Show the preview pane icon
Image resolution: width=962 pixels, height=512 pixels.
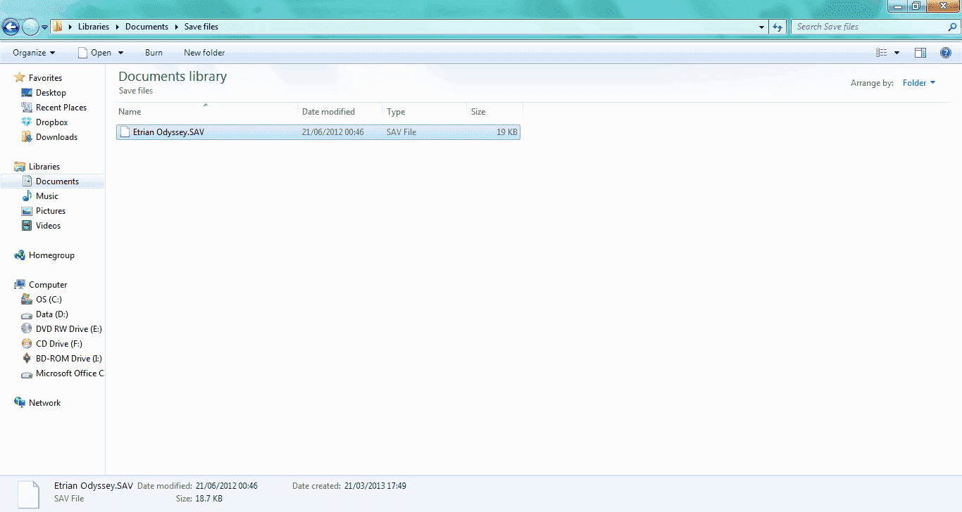click(x=920, y=53)
